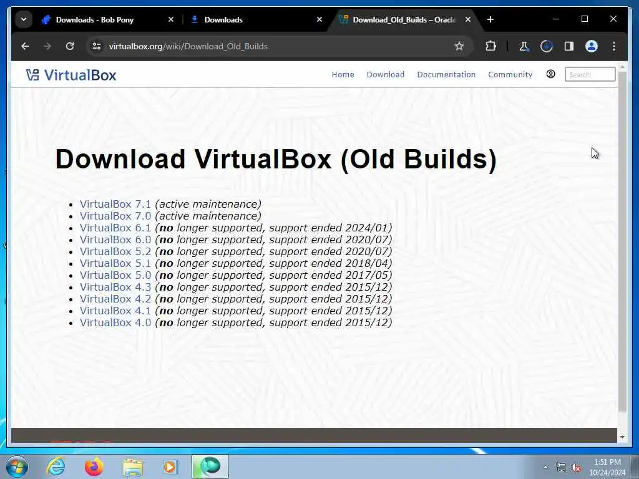Viewport: 639px width, 479px height.
Task: Open the muted volume tray icon
Action: click(576, 468)
